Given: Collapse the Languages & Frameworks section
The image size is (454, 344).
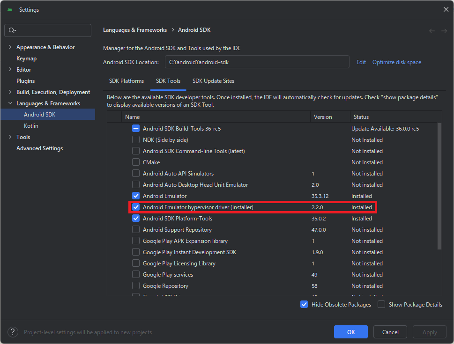Looking at the screenshot, I should coord(10,103).
